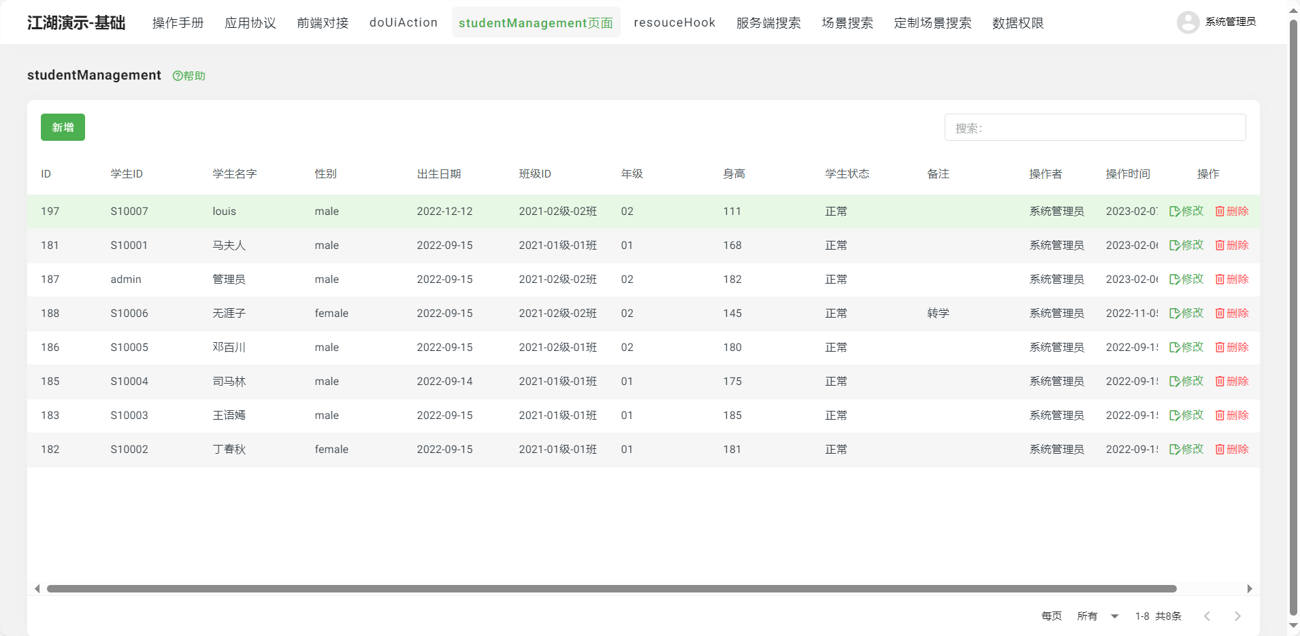
Task: Click the 新增 button to add student
Action: pos(63,127)
